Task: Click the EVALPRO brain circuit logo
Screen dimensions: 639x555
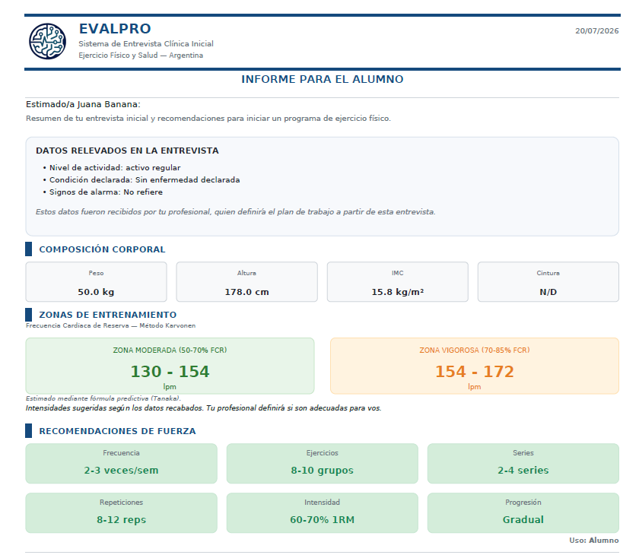Action: (47, 41)
